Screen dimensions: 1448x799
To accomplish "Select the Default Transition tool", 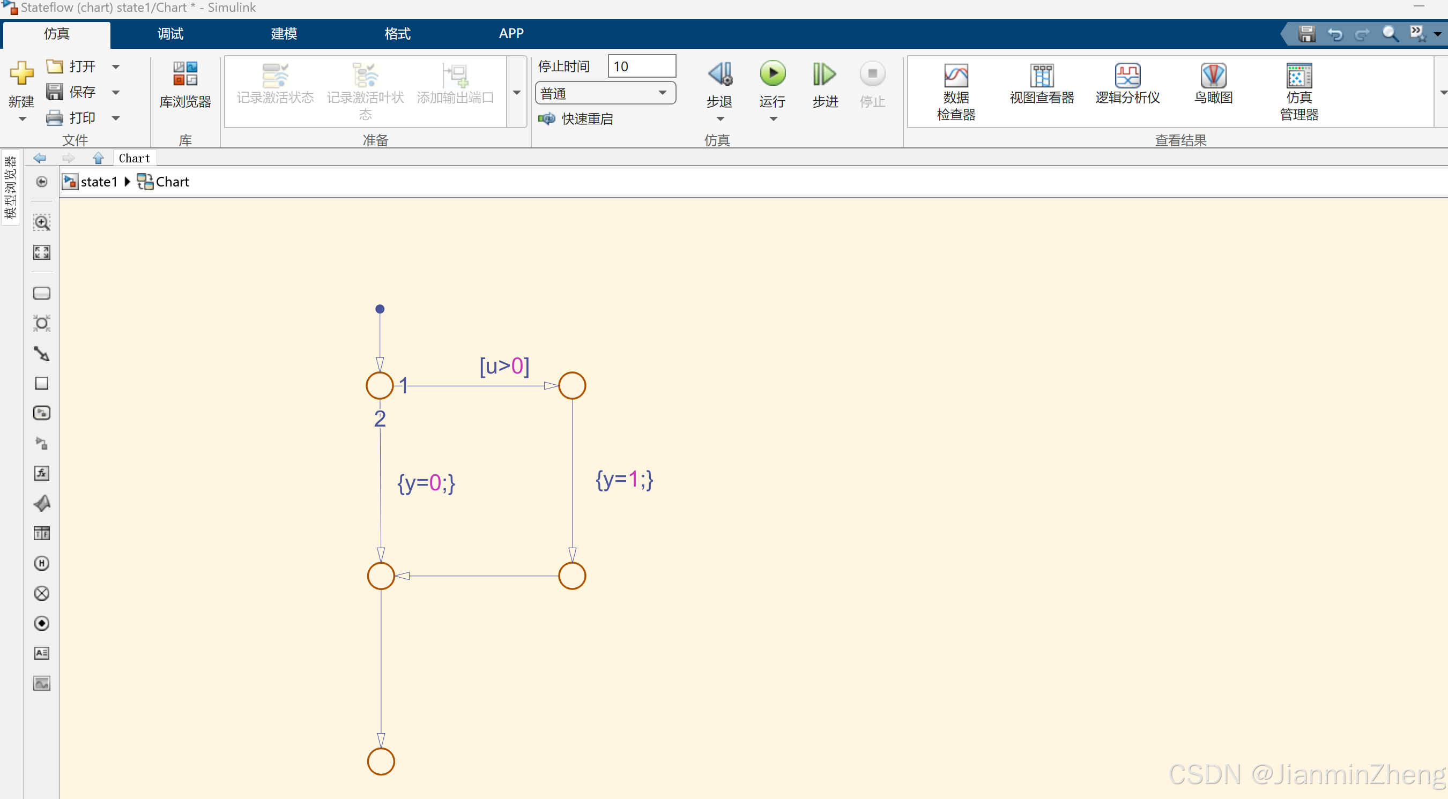I will click(42, 354).
